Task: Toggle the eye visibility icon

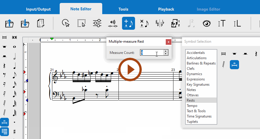Action: coord(206,24)
